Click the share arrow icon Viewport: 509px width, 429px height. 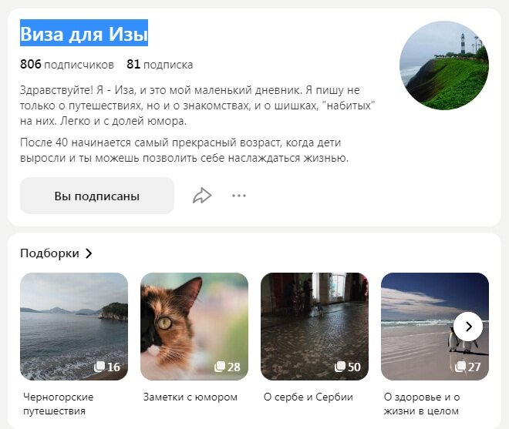click(202, 196)
